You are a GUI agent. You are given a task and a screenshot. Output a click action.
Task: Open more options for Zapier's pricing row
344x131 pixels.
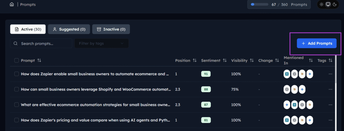(331, 120)
